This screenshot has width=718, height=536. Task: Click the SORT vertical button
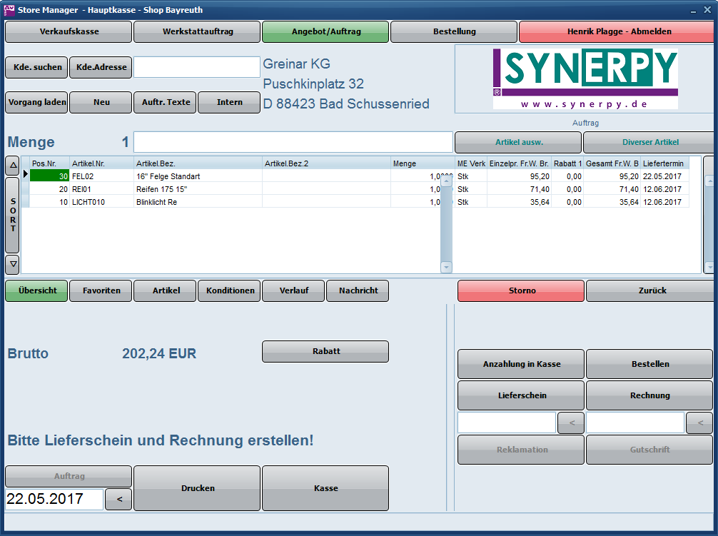pos(12,215)
